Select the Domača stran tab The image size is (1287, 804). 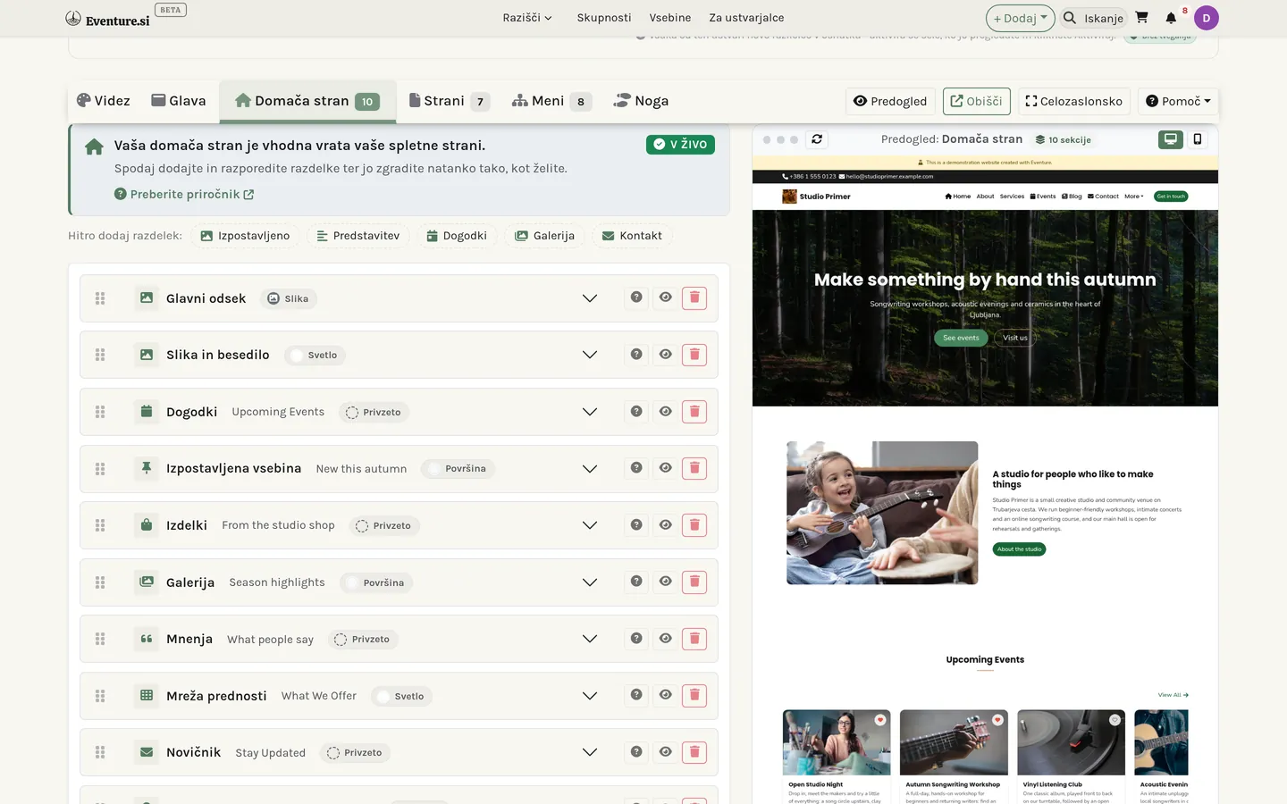coord(307,101)
